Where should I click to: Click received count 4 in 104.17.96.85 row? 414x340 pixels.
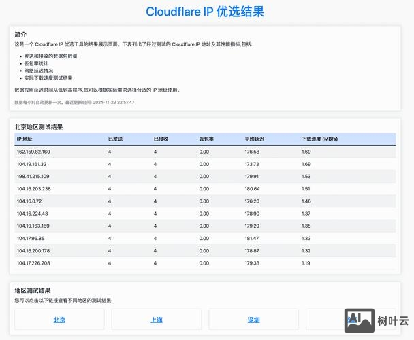coord(155,239)
